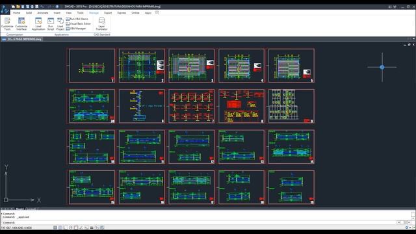
Task: Click the Save icon in quick access toolbar
Action: click(x=23, y=6)
